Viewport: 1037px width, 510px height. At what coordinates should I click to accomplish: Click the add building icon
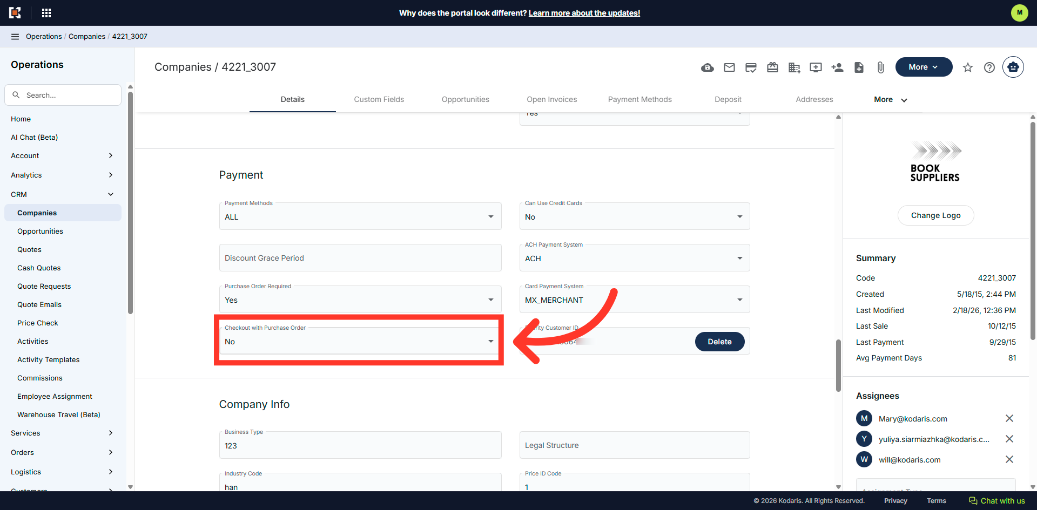click(794, 67)
